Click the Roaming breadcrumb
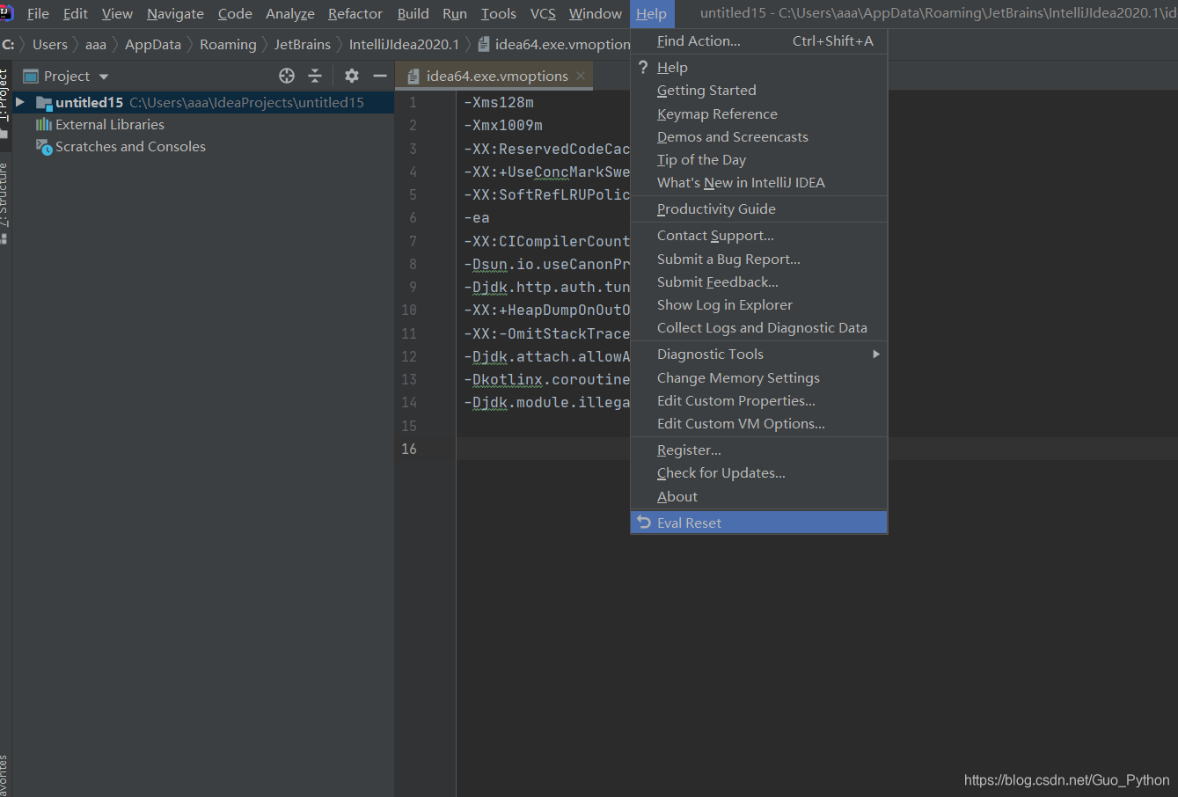 (x=228, y=44)
